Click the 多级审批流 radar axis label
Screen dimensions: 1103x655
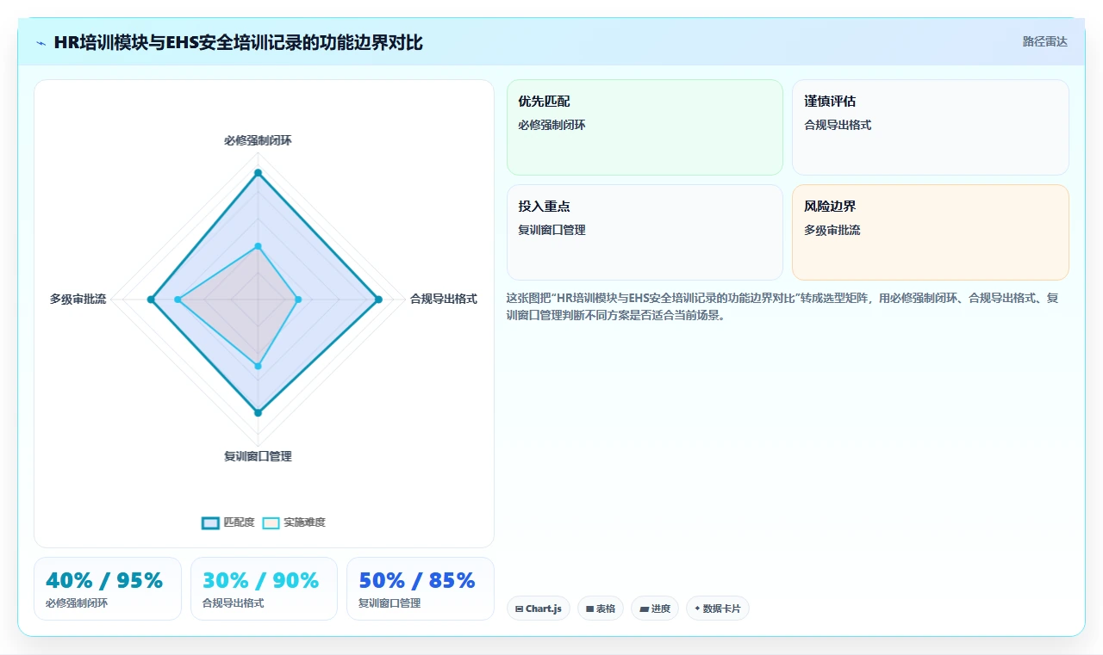pos(78,299)
